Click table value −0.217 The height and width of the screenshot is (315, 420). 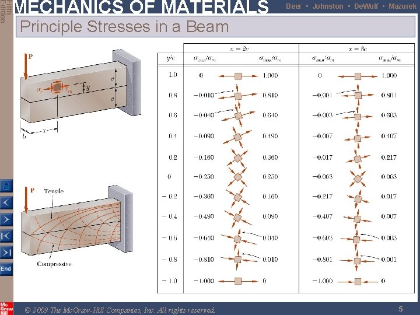323,197
